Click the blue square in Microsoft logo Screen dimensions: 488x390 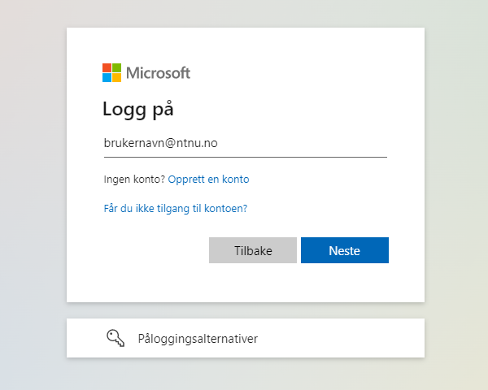[x=107, y=78]
